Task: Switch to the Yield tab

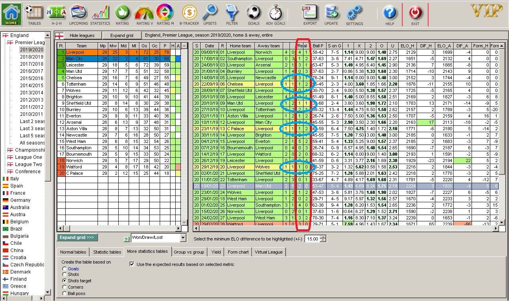Action: pos(216,252)
